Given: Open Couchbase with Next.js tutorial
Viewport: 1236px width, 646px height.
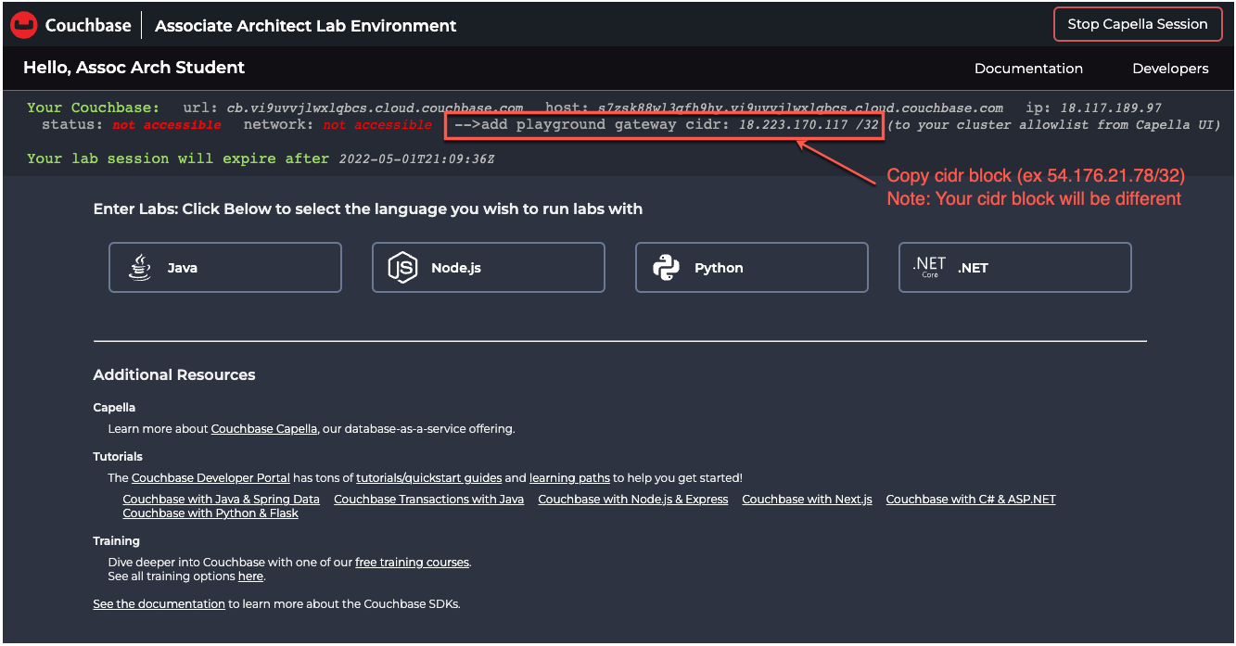Looking at the screenshot, I should 807,499.
